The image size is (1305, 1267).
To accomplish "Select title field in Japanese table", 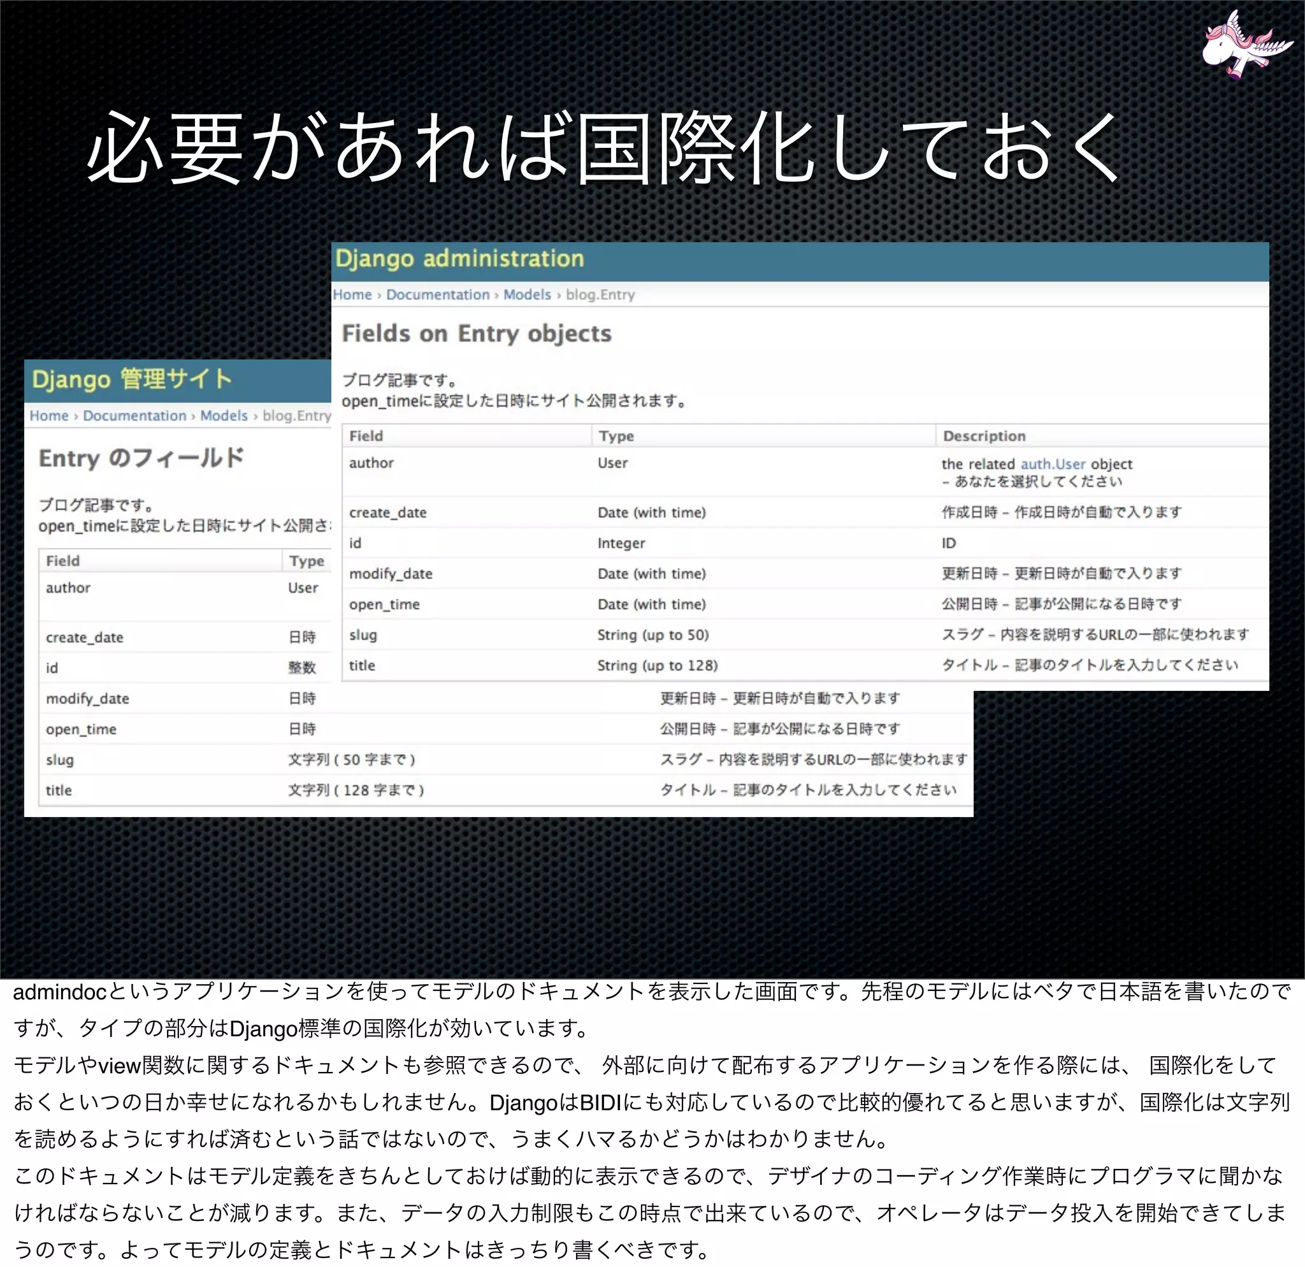I will 59,791.
